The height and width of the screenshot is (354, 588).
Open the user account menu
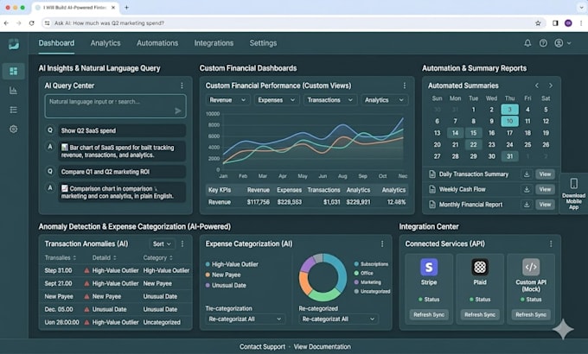pos(563,43)
